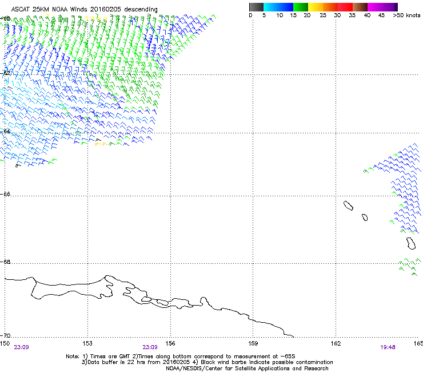423x372 pixels.
Task: Click the latitude label '-68'
Action: point(6,262)
